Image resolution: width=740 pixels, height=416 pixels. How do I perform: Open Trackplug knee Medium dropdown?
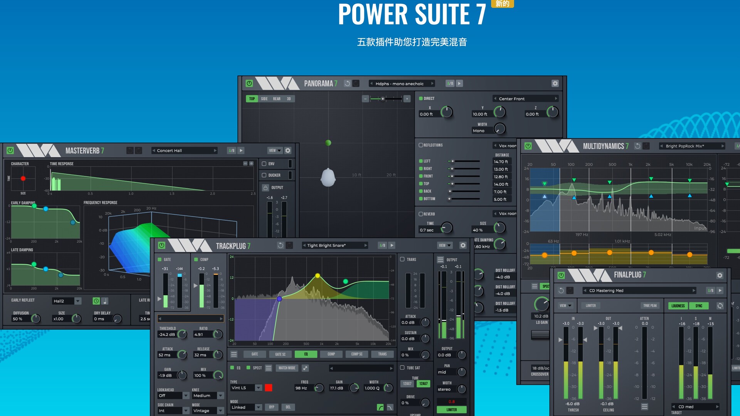(x=208, y=396)
